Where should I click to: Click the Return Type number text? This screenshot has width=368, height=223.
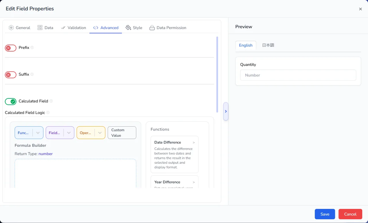point(45,154)
